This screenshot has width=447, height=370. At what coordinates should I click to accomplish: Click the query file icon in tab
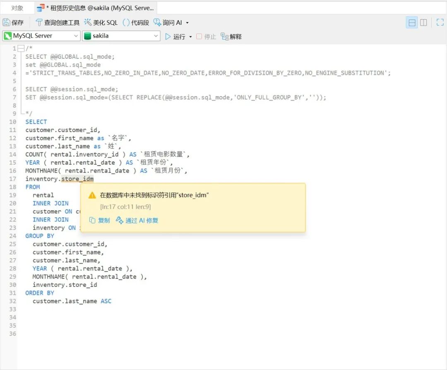(x=41, y=8)
